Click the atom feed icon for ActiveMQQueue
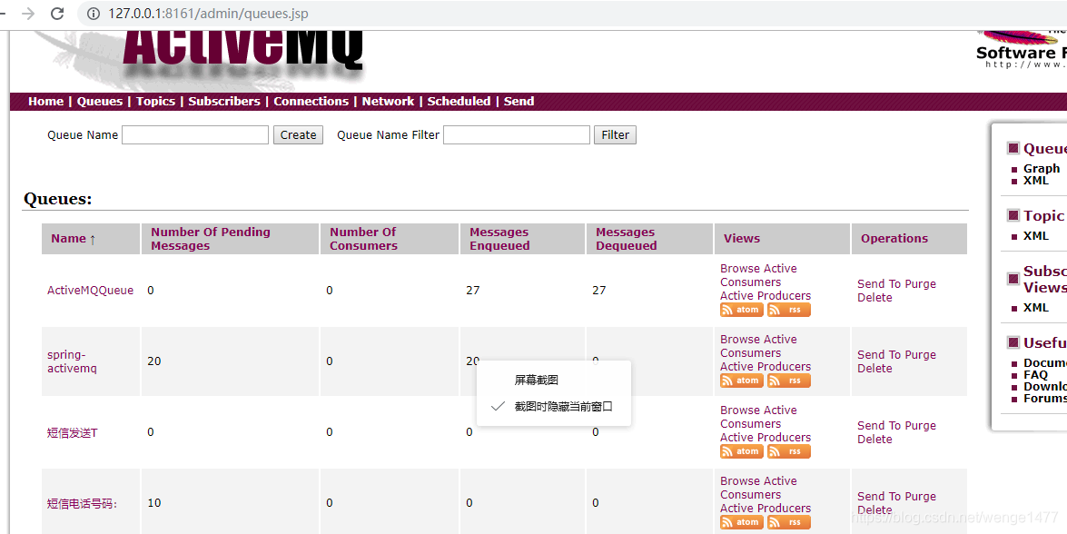Viewport: 1067px width, 534px height. click(741, 309)
